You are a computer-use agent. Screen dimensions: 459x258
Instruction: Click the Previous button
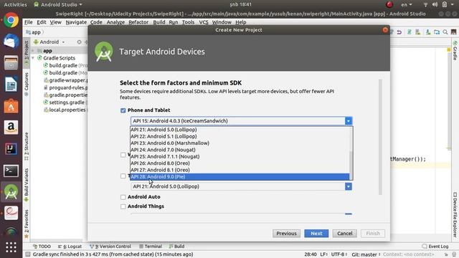[286, 234]
